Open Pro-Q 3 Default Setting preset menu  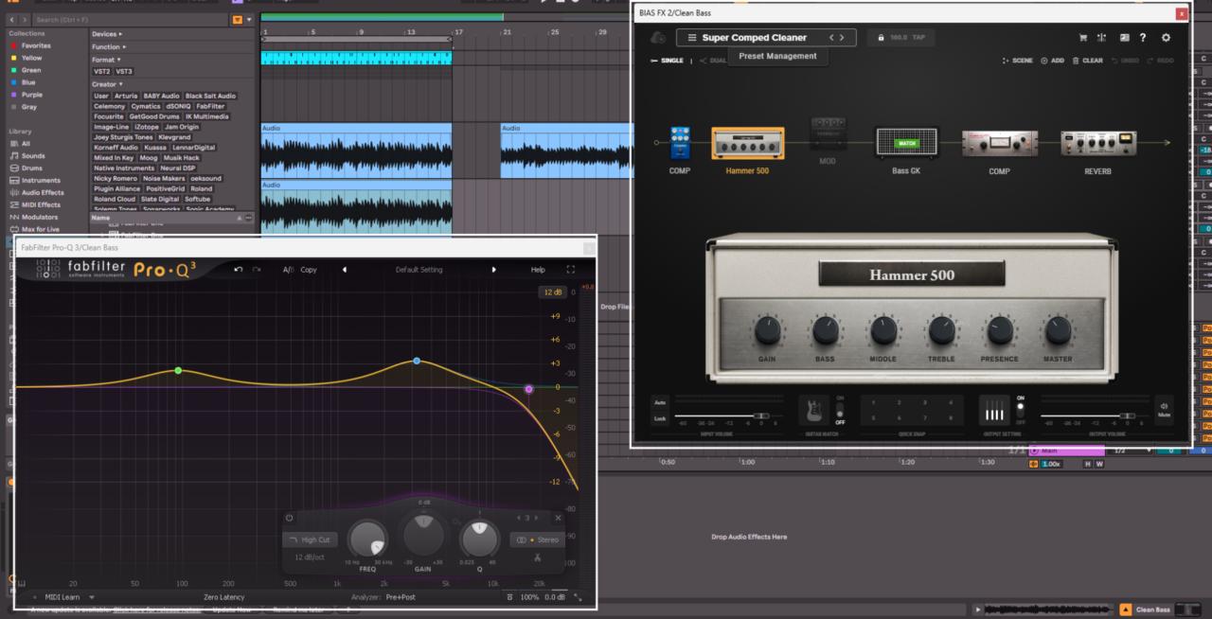(x=419, y=270)
